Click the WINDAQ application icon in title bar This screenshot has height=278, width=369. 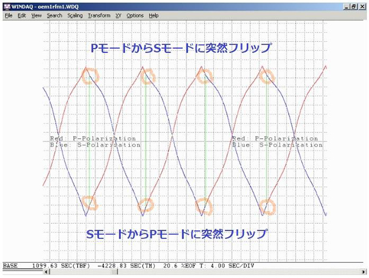pyautogui.click(x=7, y=7)
